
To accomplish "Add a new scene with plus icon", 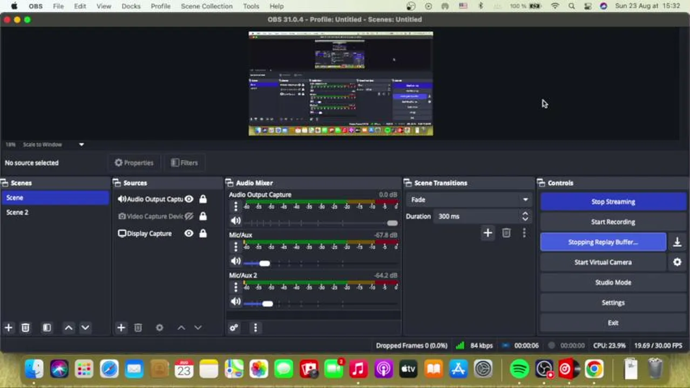I will [x=9, y=328].
